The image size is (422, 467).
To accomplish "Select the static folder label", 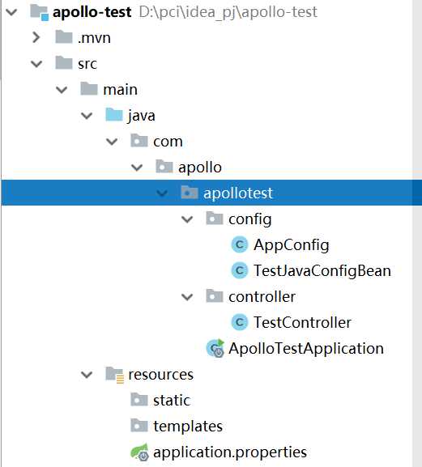I will click(x=172, y=401).
